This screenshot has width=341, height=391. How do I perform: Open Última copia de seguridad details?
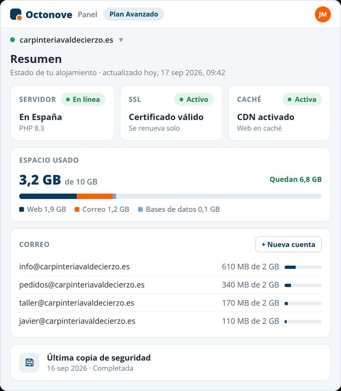point(99,357)
